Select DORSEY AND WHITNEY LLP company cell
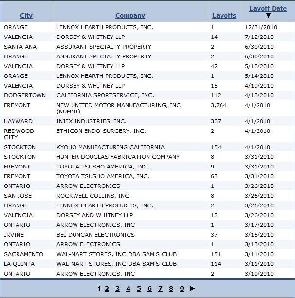 [94, 215]
